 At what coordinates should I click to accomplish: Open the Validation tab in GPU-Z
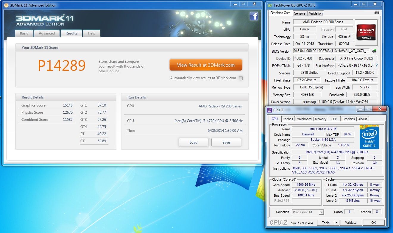[x=316, y=13]
